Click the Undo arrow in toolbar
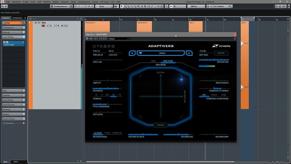 (x=3, y=6)
